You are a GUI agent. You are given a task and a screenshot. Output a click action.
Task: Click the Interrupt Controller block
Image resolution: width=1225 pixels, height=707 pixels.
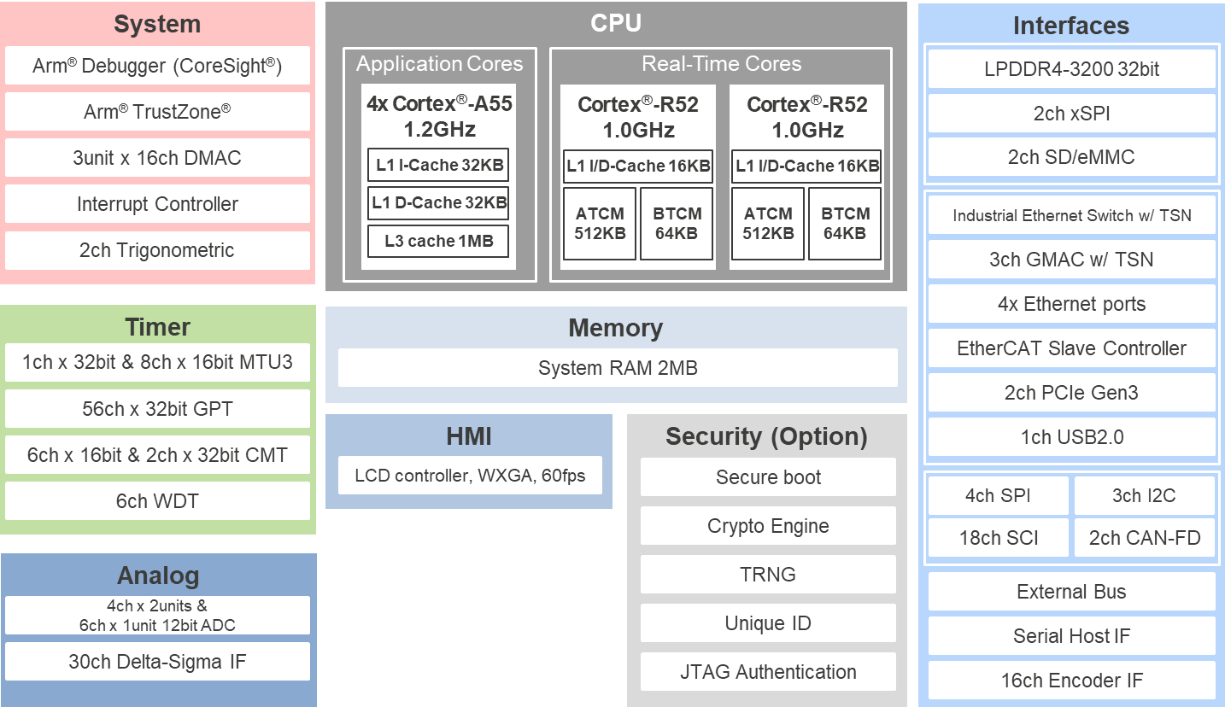click(x=157, y=204)
